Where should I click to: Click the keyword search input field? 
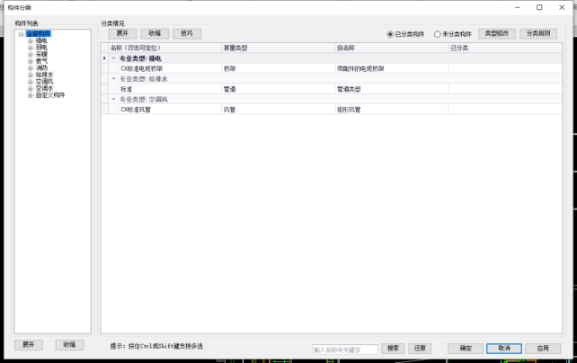click(x=345, y=349)
